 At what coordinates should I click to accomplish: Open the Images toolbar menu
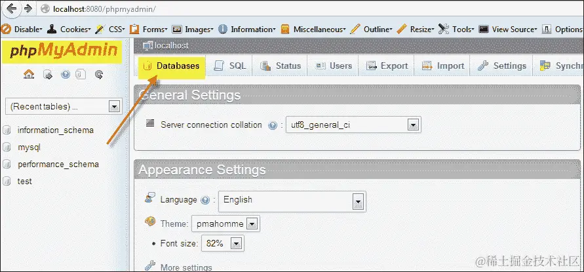point(193,29)
